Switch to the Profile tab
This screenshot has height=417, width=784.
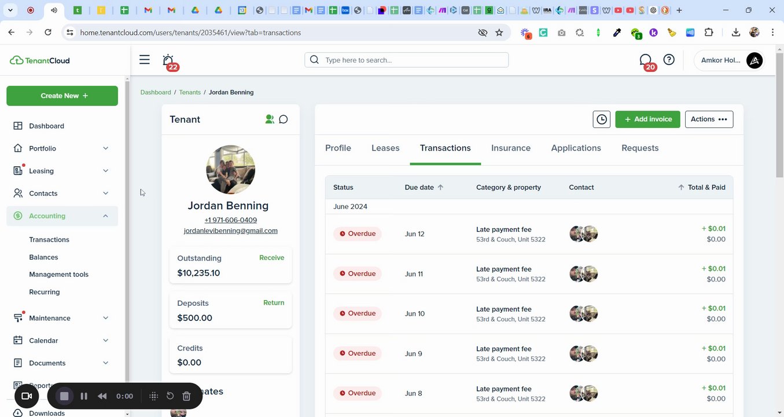[x=338, y=148]
